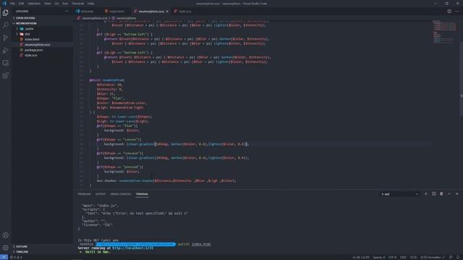Viewport: 463px width, 260px height.
Task: Click the feedback icon in status bar
Action: click(451, 257)
